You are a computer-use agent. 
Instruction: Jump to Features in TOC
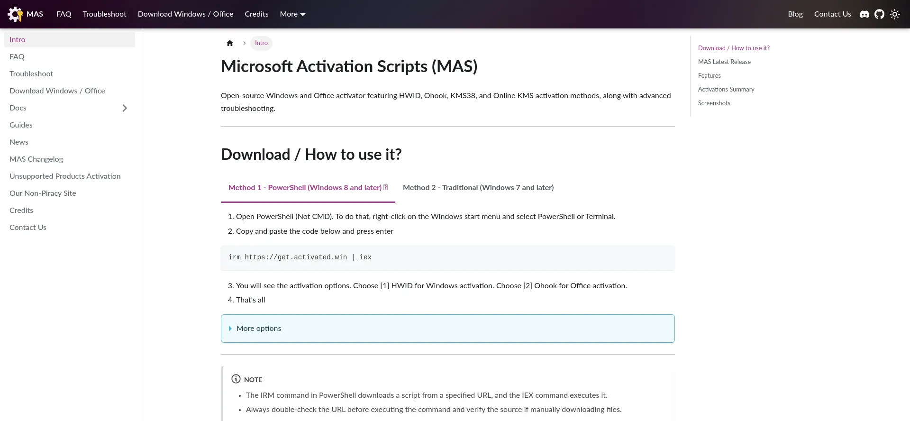pos(710,76)
